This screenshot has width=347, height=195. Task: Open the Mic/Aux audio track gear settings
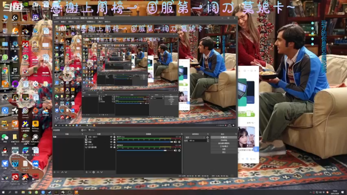[179, 142]
